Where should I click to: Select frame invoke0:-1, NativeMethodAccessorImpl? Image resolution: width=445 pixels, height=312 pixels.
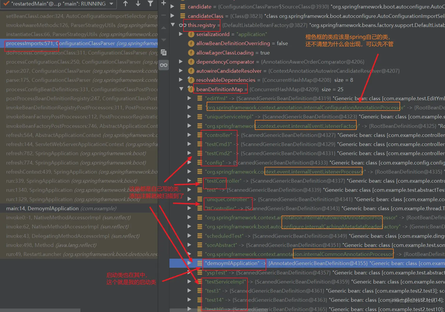[x=79, y=218]
